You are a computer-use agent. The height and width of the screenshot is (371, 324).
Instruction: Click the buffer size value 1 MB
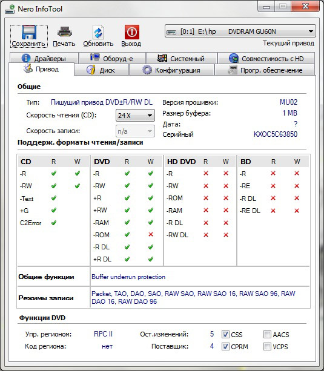point(289,113)
